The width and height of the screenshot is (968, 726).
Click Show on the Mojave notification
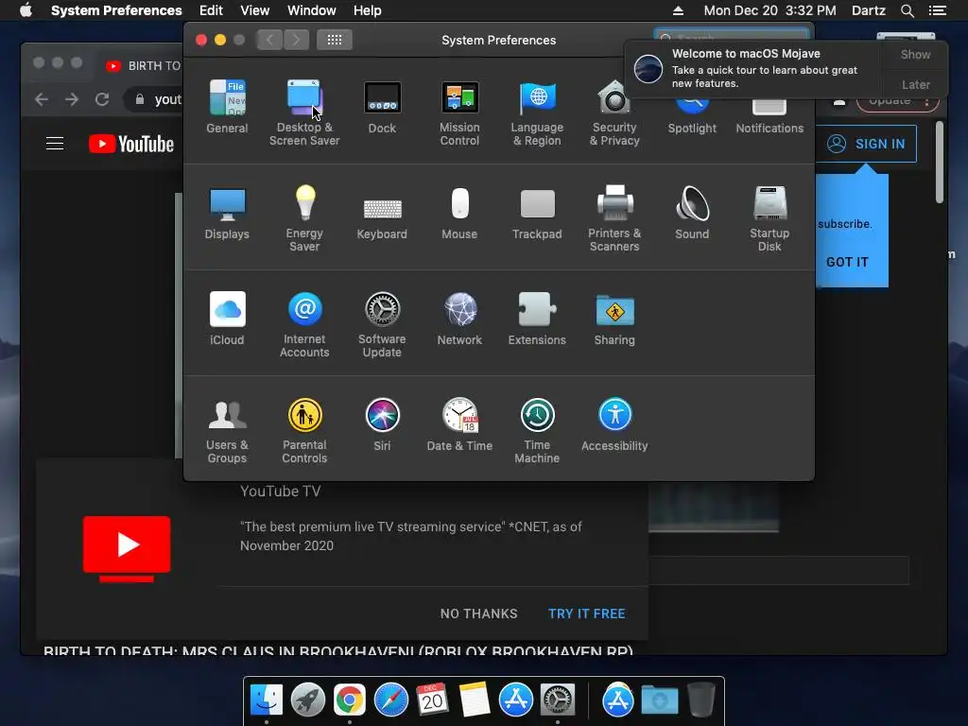915,54
